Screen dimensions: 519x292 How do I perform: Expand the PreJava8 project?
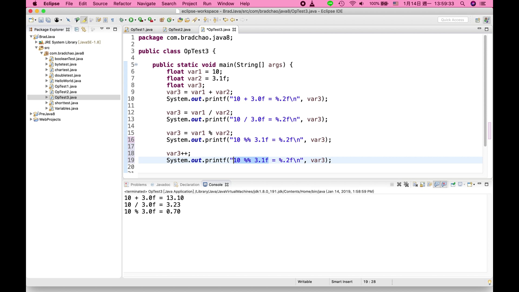point(31,114)
